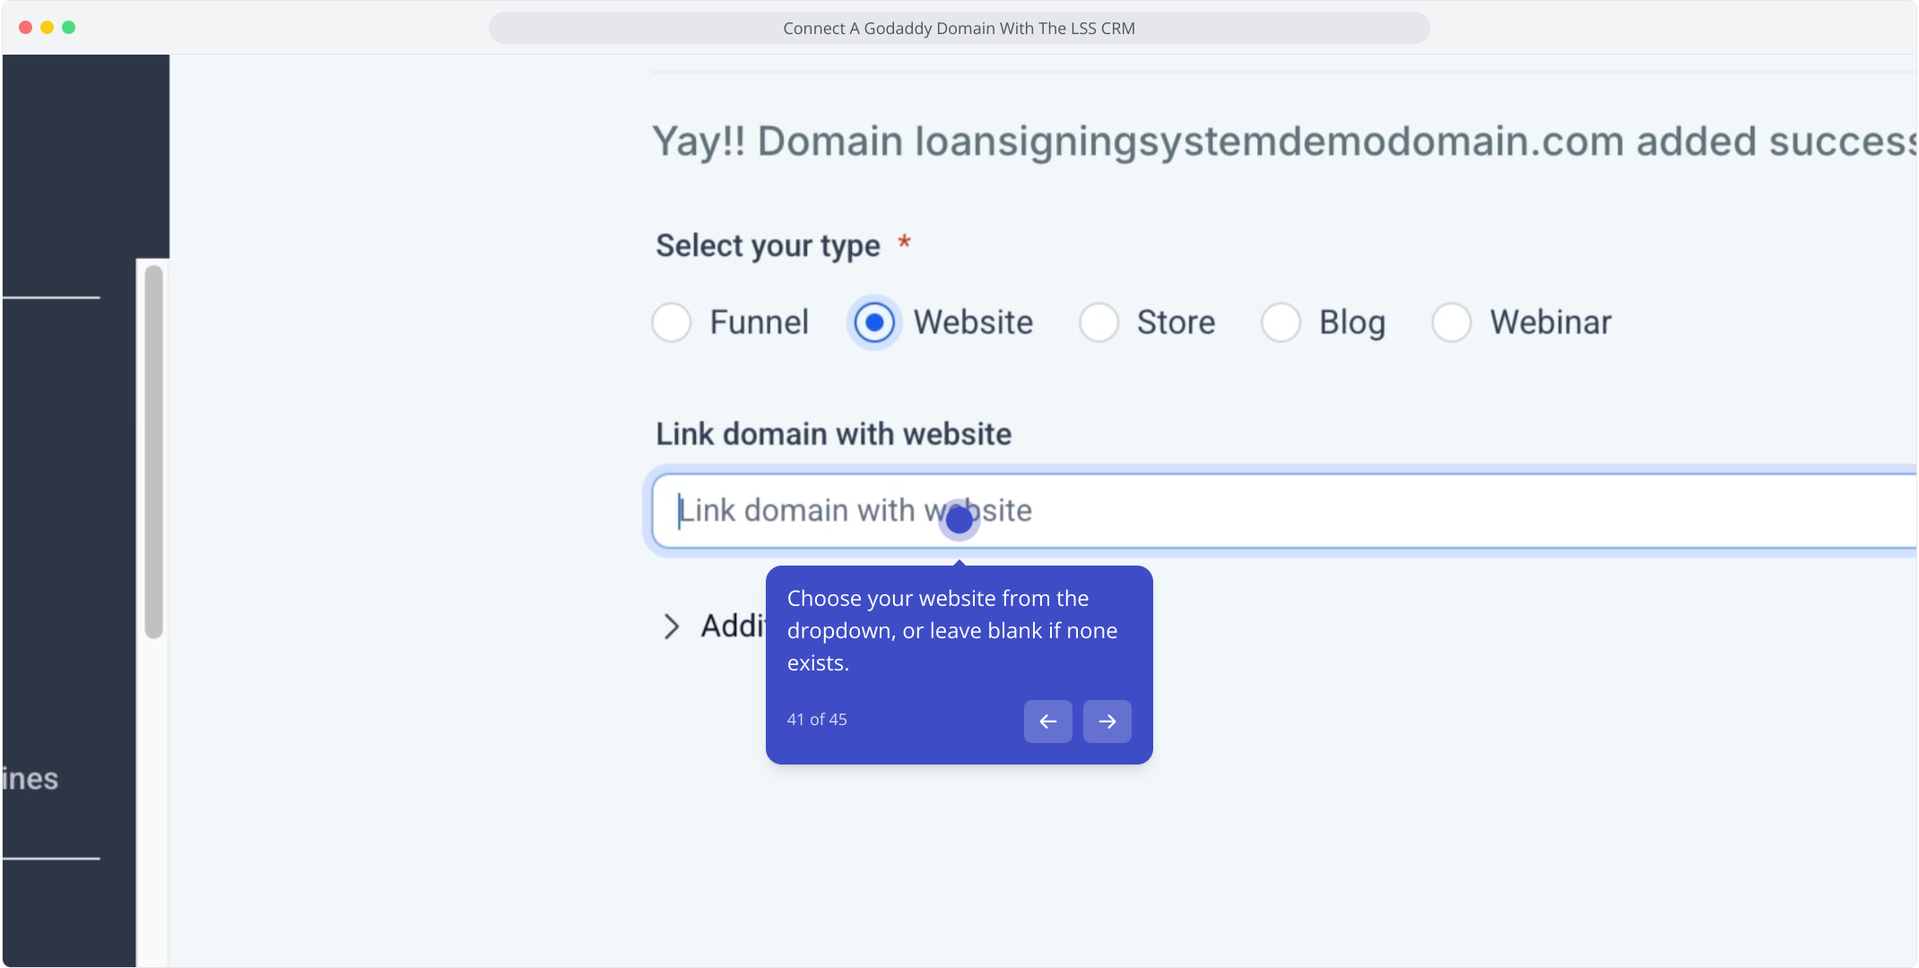Click the green maximize window button
Image resolution: width=1919 pixels, height=968 pixels.
pos(69,27)
